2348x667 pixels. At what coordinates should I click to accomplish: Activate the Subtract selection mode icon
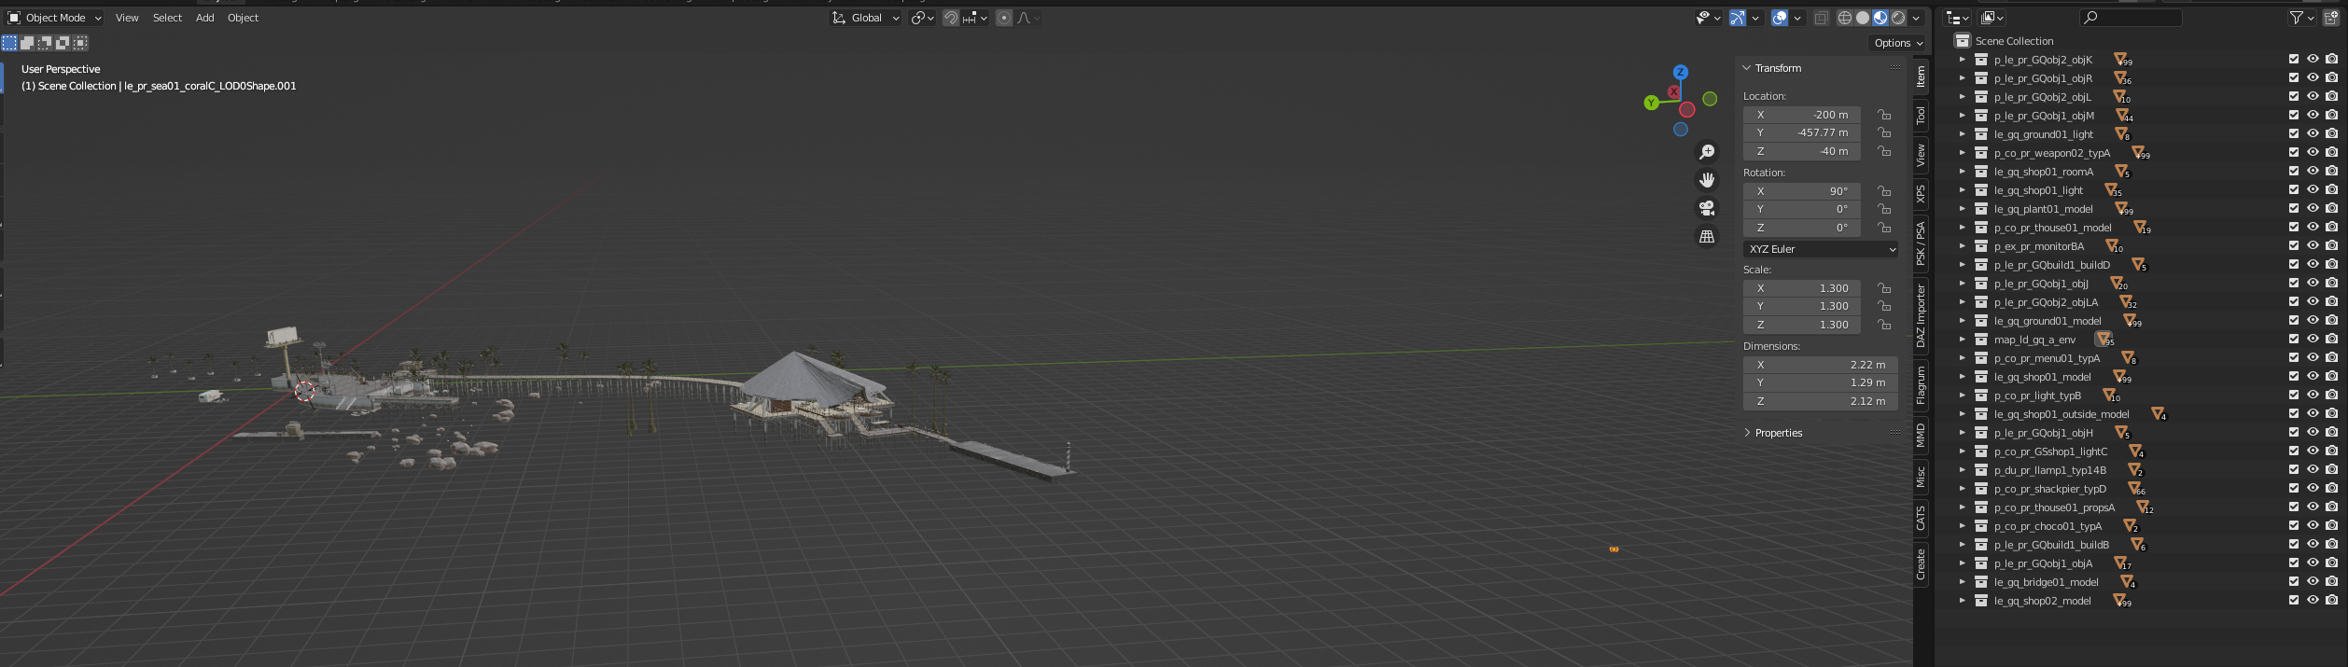pos(45,43)
